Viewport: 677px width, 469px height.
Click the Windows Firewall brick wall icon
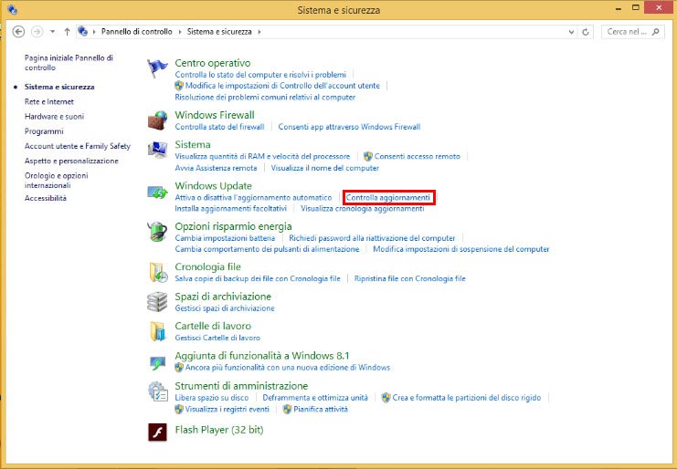coord(157,120)
